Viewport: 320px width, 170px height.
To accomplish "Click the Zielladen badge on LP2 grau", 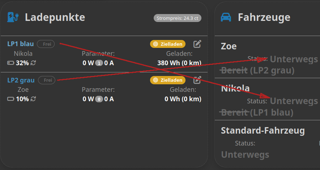I will pos(168,80).
